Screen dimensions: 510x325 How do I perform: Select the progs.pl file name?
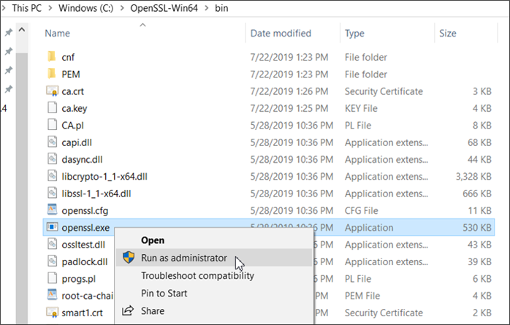click(x=79, y=279)
